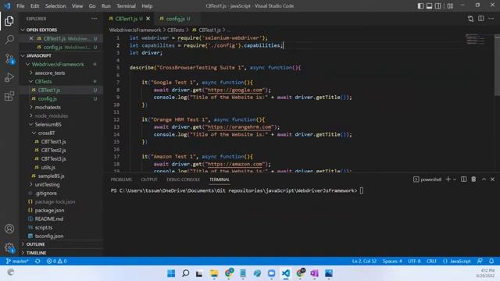
Task: Click the powershell terminal label
Action: pos(427,180)
